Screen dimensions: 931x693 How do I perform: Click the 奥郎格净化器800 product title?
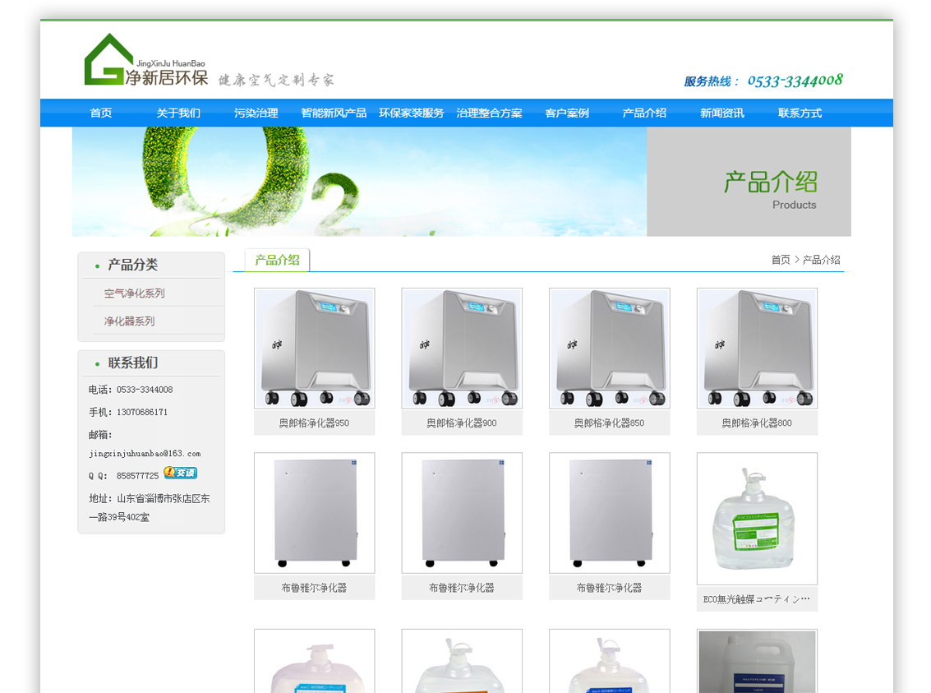click(x=757, y=423)
